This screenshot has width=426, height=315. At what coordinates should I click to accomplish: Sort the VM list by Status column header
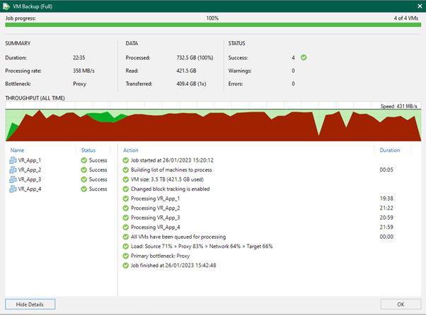[88, 150]
